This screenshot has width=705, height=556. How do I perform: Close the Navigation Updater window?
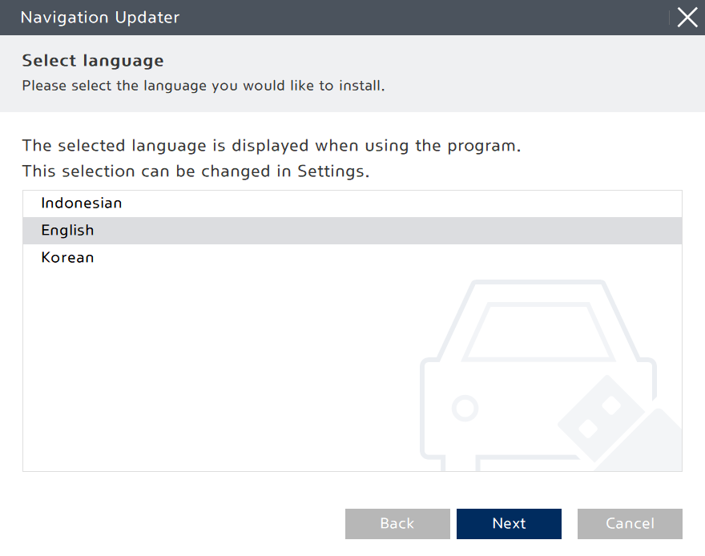click(687, 18)
